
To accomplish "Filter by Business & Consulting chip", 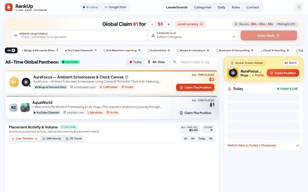I will (235, 50).
